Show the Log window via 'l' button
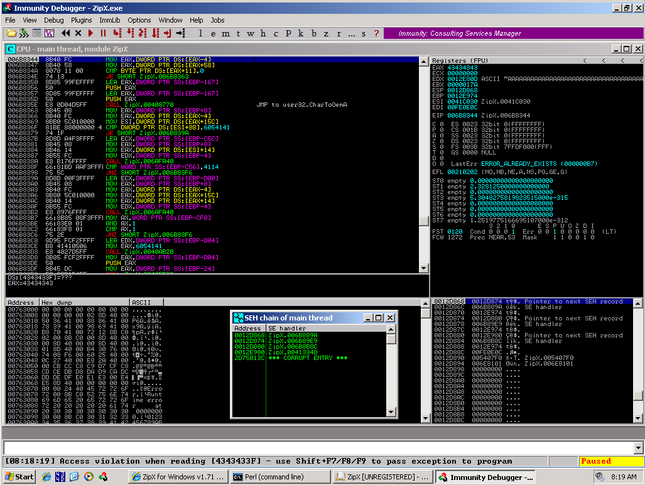 pos(200,33)
